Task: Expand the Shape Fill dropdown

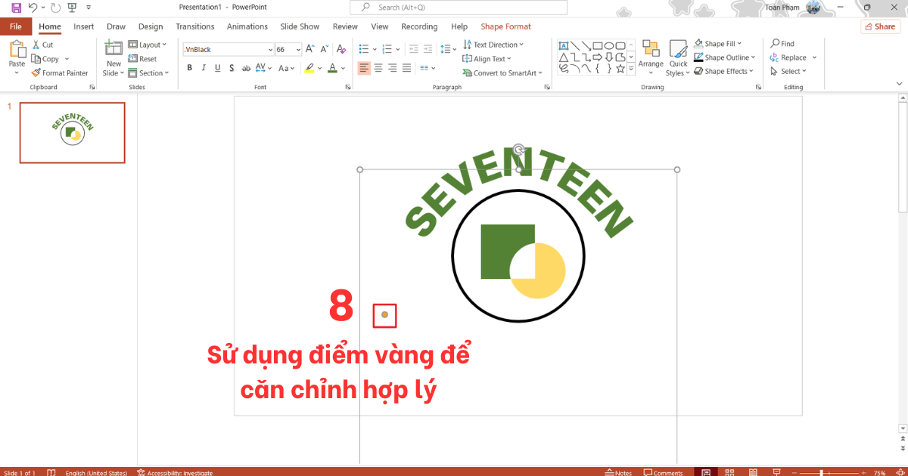Action: pos(718,44)
